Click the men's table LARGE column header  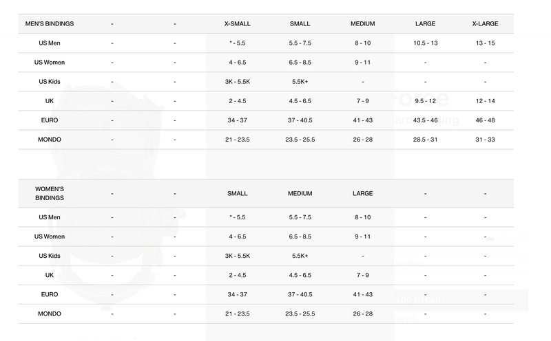[x=425, y=23]
